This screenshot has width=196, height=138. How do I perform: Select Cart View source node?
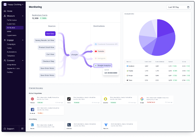coord(50,54)
